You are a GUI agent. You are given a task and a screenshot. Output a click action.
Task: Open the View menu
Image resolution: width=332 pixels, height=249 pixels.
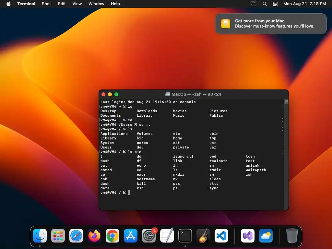tap(77, 4)
